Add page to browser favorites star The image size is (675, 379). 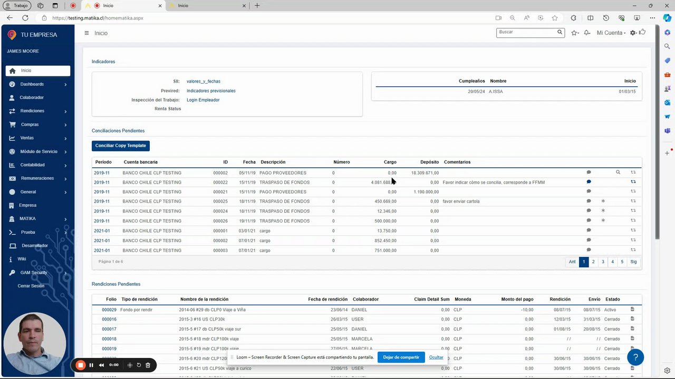(555, 18)
